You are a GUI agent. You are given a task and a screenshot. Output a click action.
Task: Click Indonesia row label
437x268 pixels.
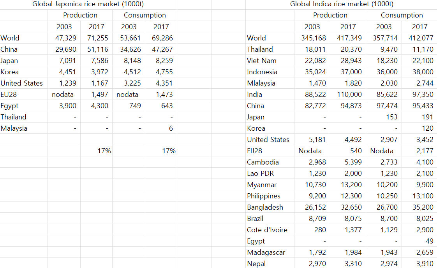point(262,72)
